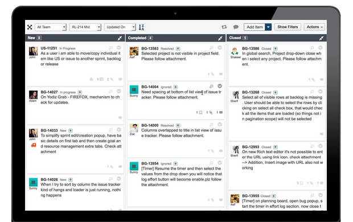The width and height of the screenshot is (353, 222).
Task: Click the popup-window icon on card BG-13586
Action: [x=312, y=48]
